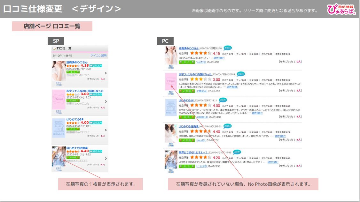Click the blue お店口コミ shop icon in PC list
Image resolution: width=360 pixels, height=202 pixels.
(171, 108)
